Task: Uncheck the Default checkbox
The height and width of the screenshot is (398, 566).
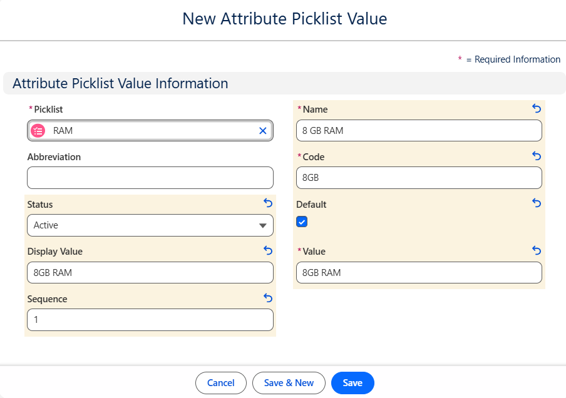Action: point(302,222)
